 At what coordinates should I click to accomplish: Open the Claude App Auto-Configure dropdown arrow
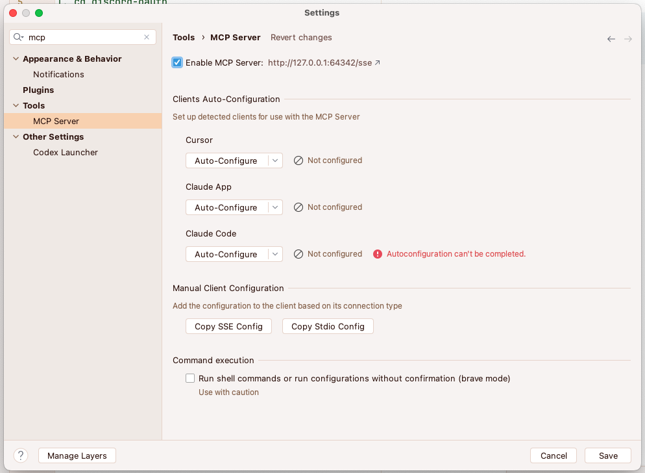[275, 207]
